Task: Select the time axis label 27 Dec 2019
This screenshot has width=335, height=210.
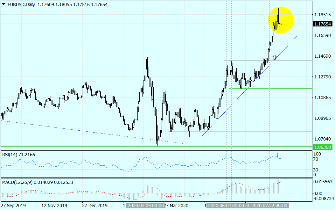Action: click(x=95, y=206)
